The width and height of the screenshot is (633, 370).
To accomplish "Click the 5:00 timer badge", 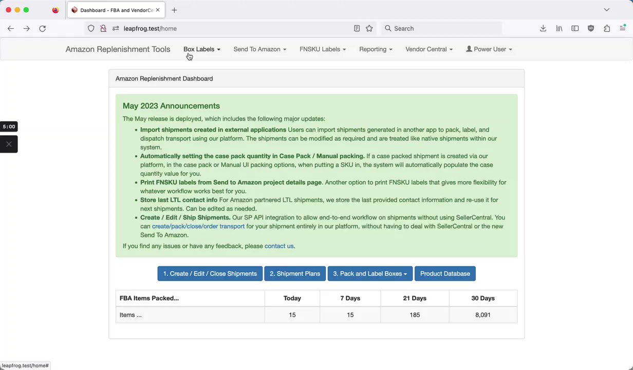I will pos(9,126).
